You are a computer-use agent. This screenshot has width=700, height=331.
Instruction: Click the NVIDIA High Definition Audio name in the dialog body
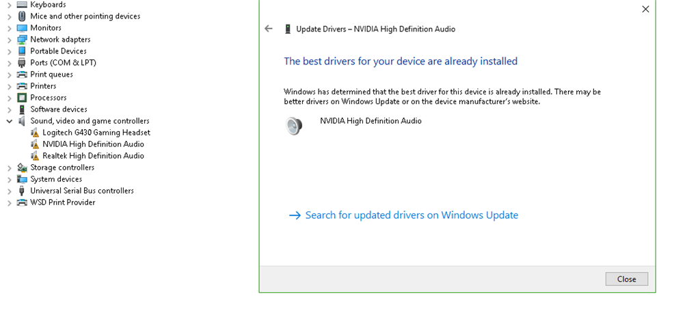pos(371,121)
